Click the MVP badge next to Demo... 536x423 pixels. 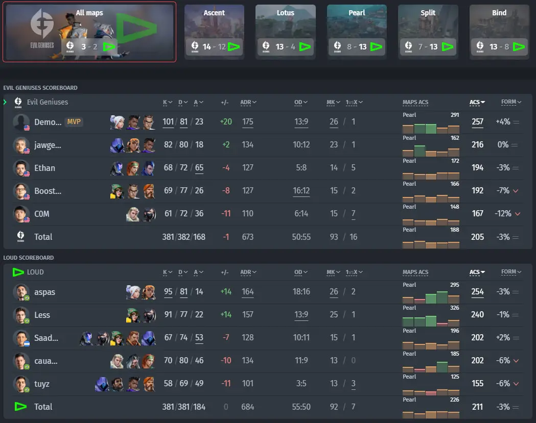point(74,122)
